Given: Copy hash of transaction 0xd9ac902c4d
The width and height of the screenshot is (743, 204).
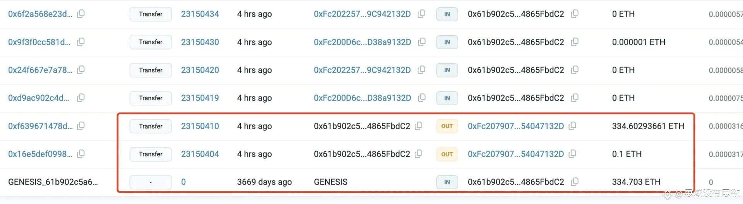Looking at the screenshot, I should tap(81, 98).
